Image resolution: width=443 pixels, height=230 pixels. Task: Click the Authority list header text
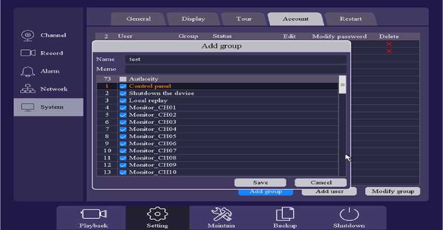click(144, 79)
